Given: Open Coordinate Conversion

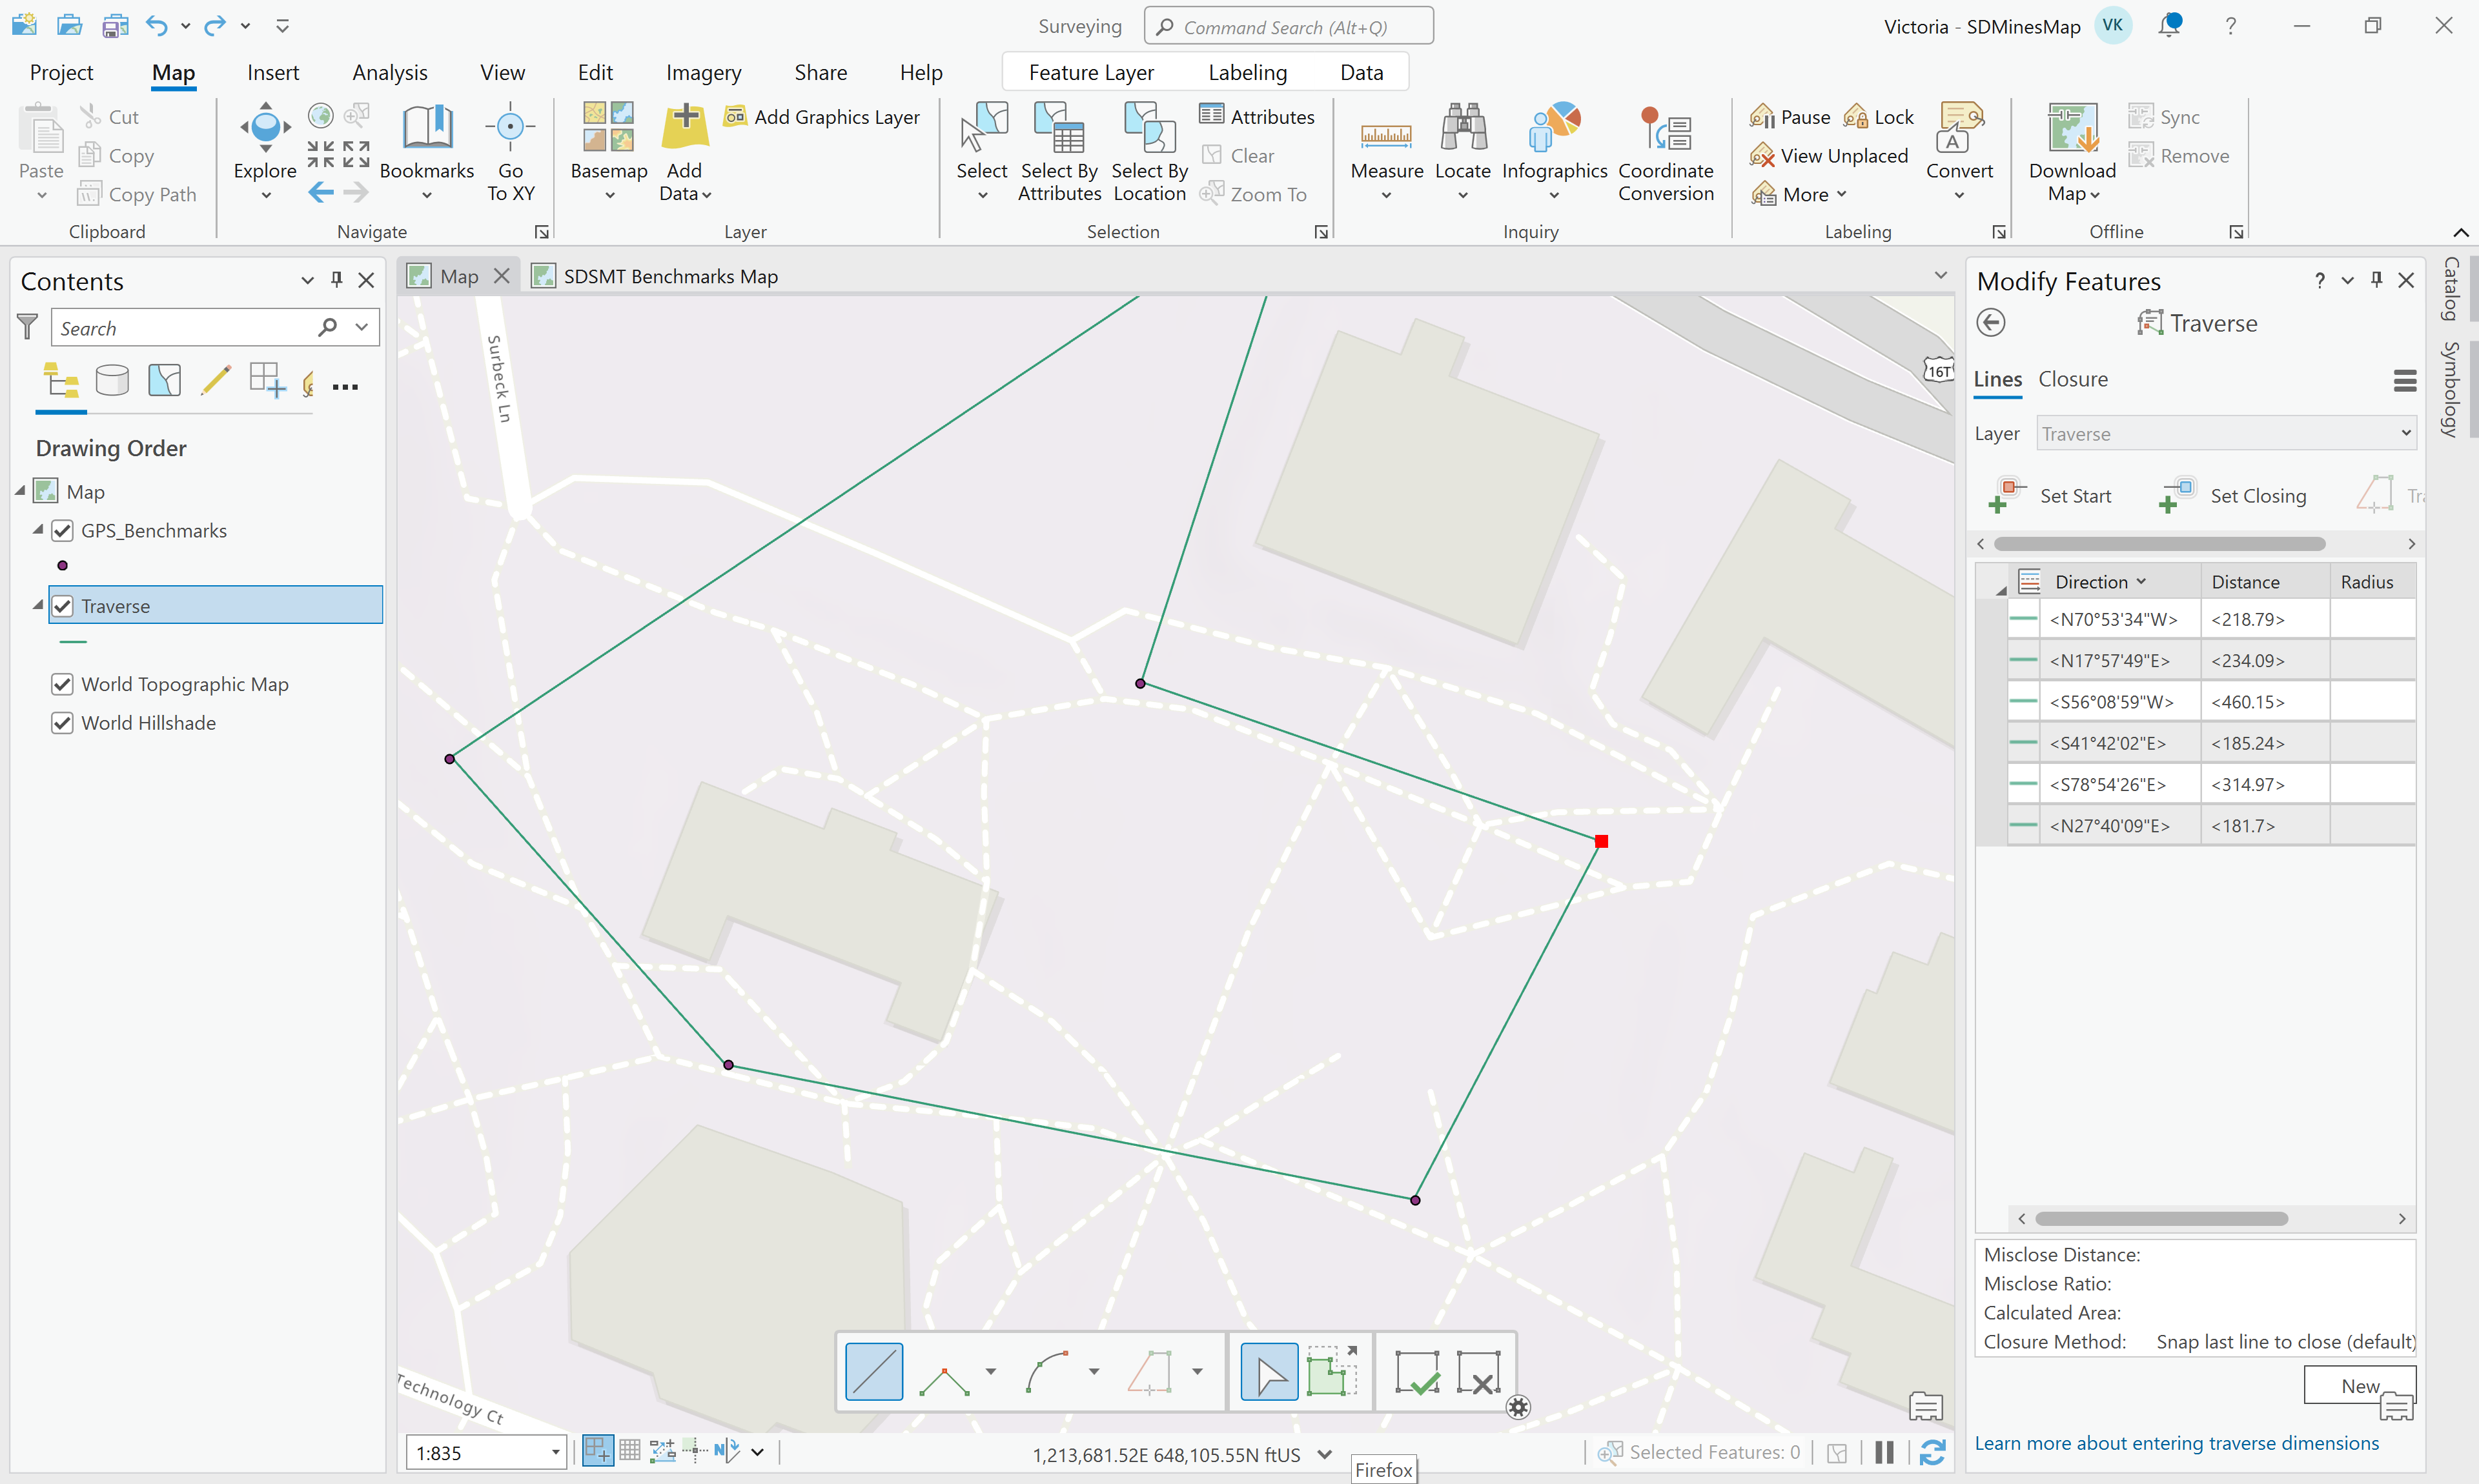Looking at the screenshot, I should pyautogui.click(x=1666, y=150).
